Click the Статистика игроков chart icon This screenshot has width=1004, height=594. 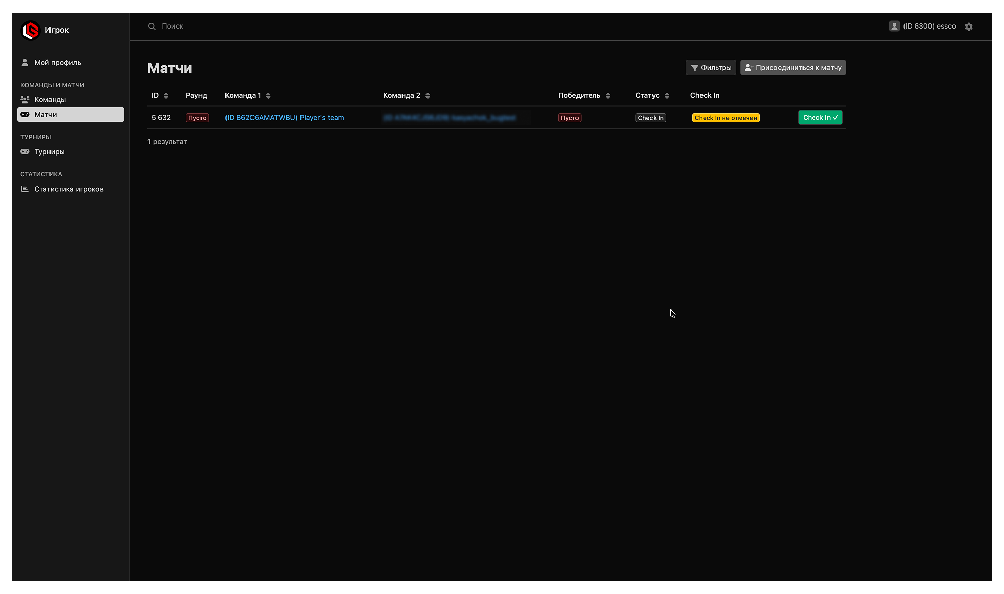click(x=24, y=189)
